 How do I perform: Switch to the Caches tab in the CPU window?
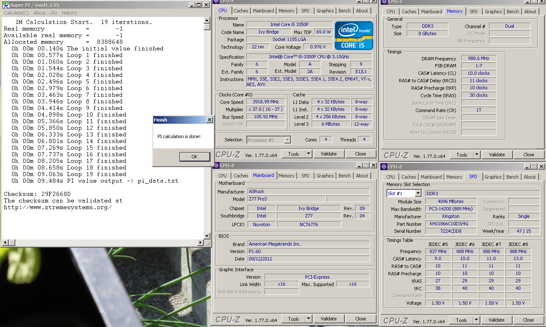coord(241,11)
